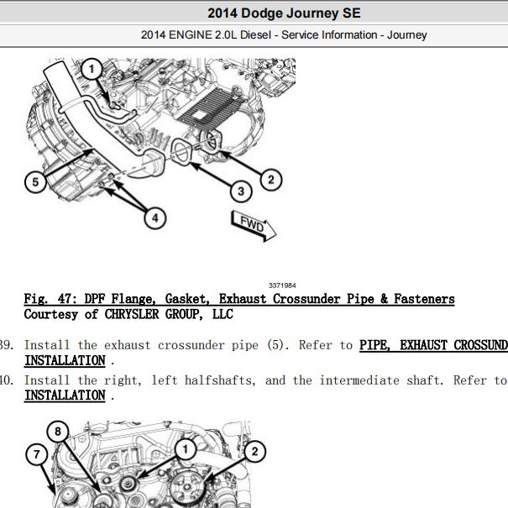
Task: Open INSTALLATION link in step 39
Action: [65, 360]
